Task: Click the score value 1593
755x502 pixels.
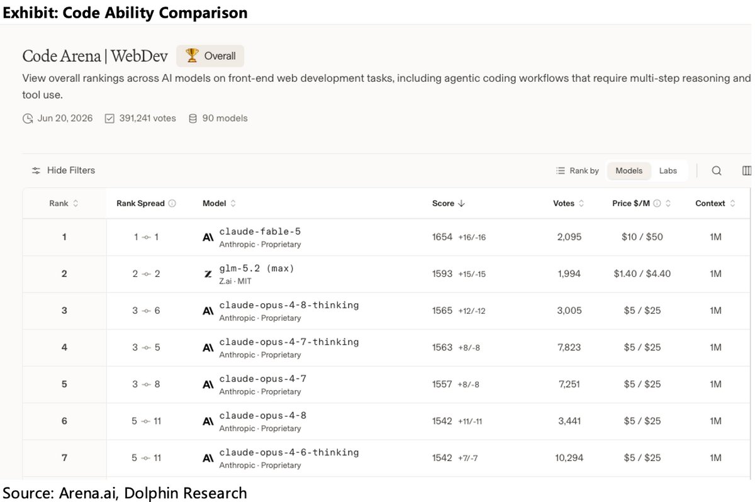Action: (442, 274)
